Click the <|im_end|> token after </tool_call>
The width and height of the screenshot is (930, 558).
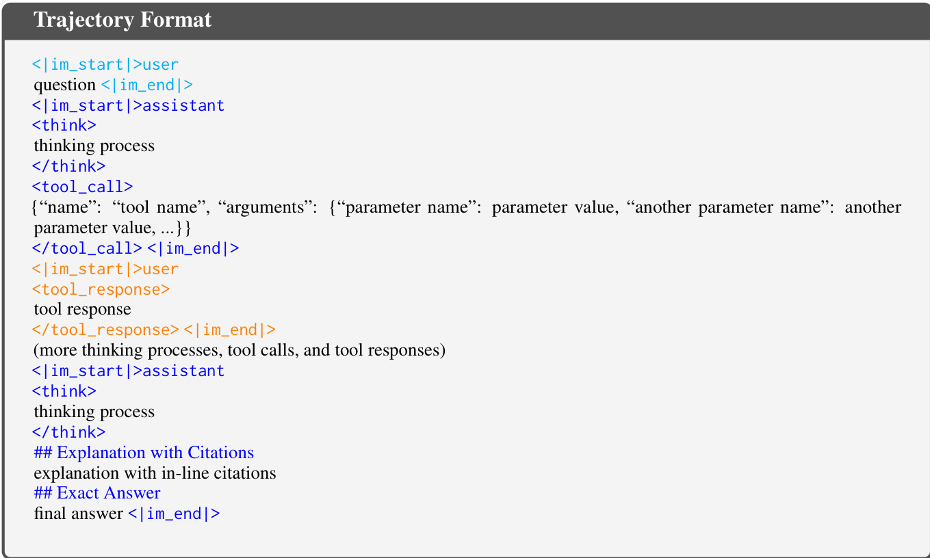193,248
